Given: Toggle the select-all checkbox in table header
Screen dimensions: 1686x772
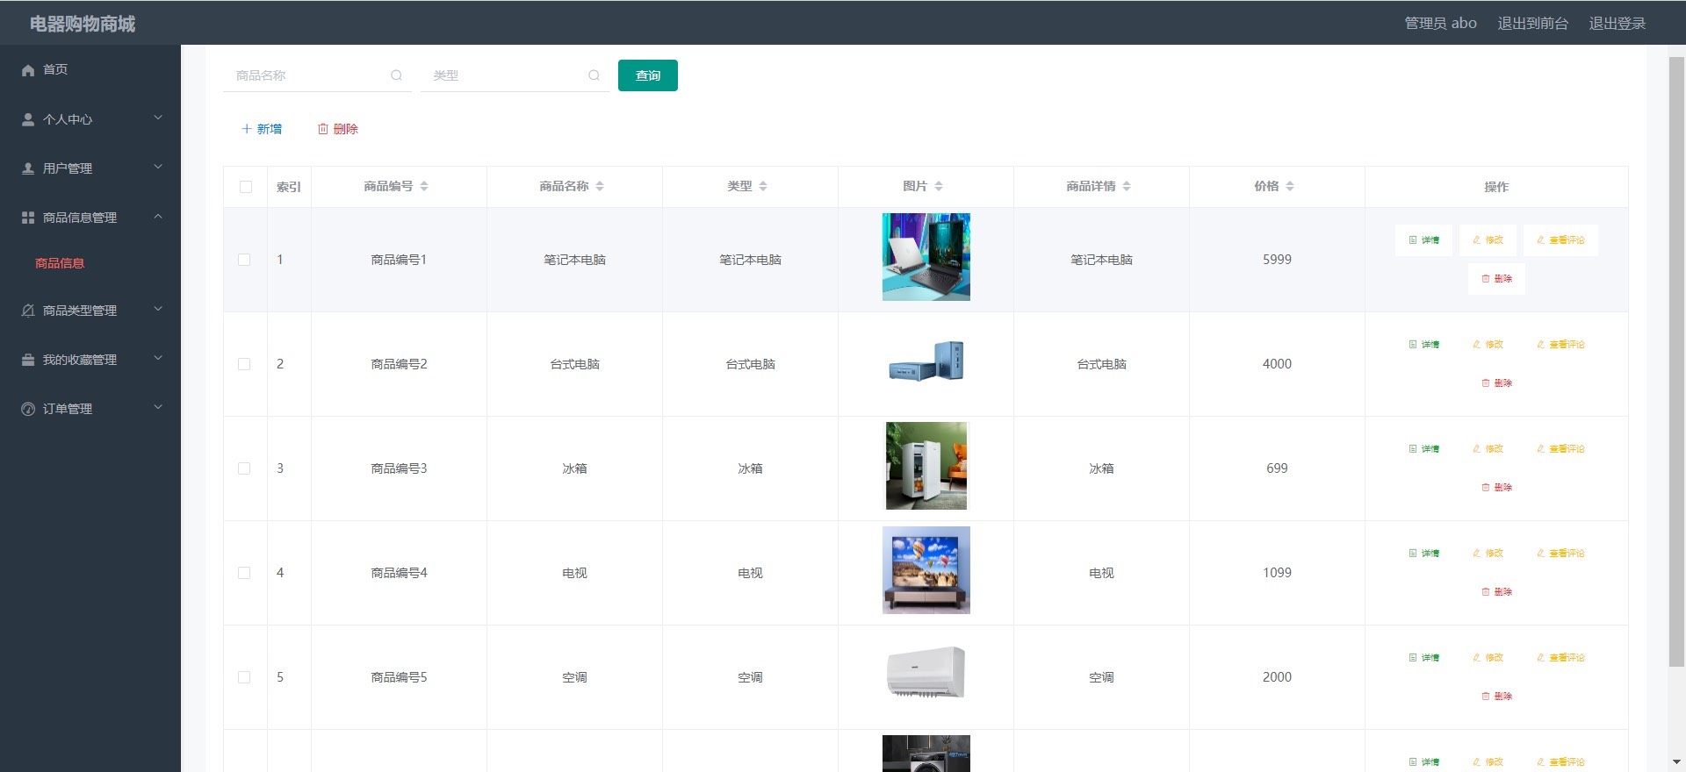Looking at the screenshot, I should [246, 187].
